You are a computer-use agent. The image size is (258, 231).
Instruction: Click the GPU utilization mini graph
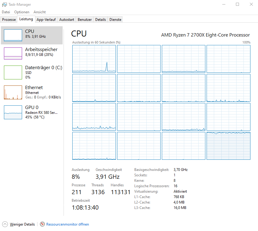pos(13,112)
